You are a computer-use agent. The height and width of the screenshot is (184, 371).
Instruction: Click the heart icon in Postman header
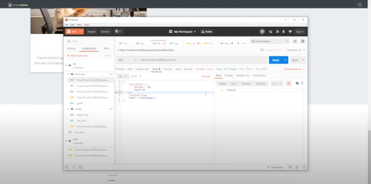(x=290, y=31)
